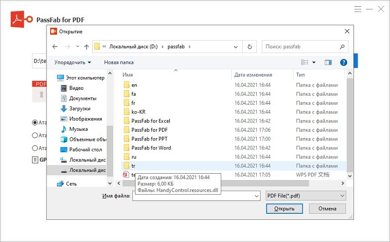
Task: Expand the address bar history dropdown
Action: [x=235, y=46]
